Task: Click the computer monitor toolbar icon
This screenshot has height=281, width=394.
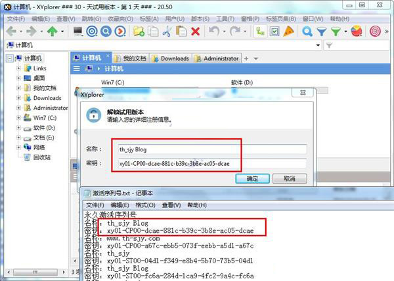Action: pyautogui.click(x=77, y=31)
